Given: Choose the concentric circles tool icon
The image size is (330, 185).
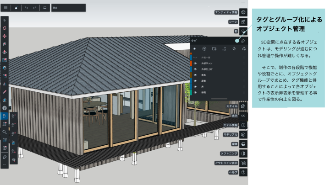Looking at the screenshot, I should point(5,108).
